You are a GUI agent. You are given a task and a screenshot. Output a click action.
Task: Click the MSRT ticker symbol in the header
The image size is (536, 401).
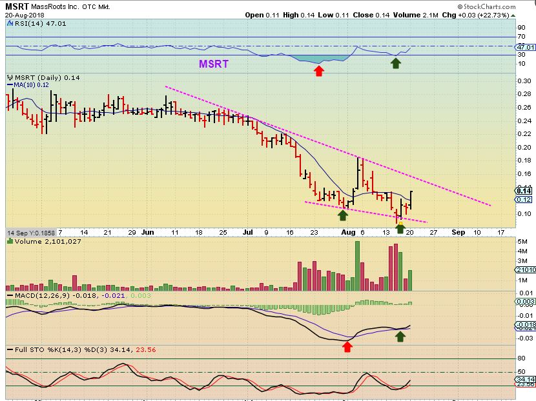pyautogui.click(x=17, y=6)
